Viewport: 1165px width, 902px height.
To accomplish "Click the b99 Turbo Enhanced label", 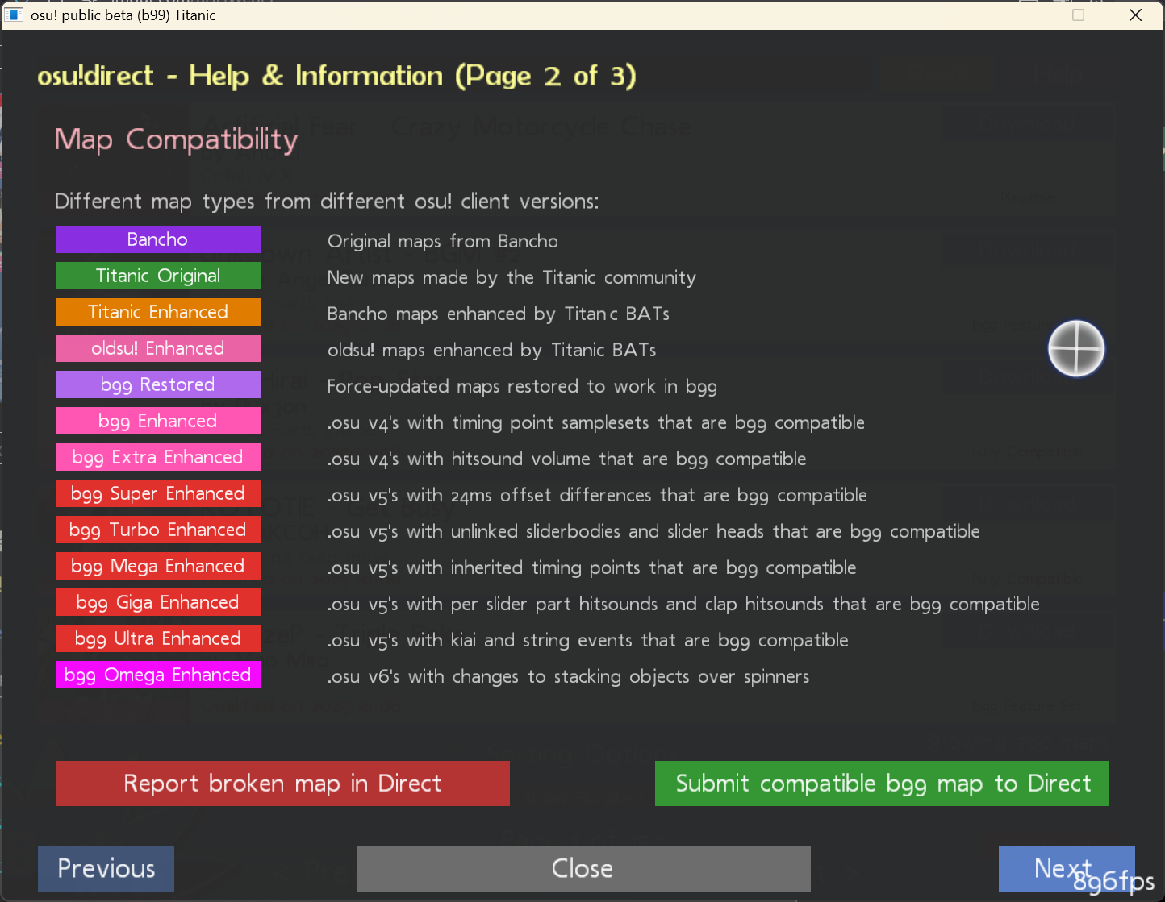I will pyautogui.click(x=157, y=530).
